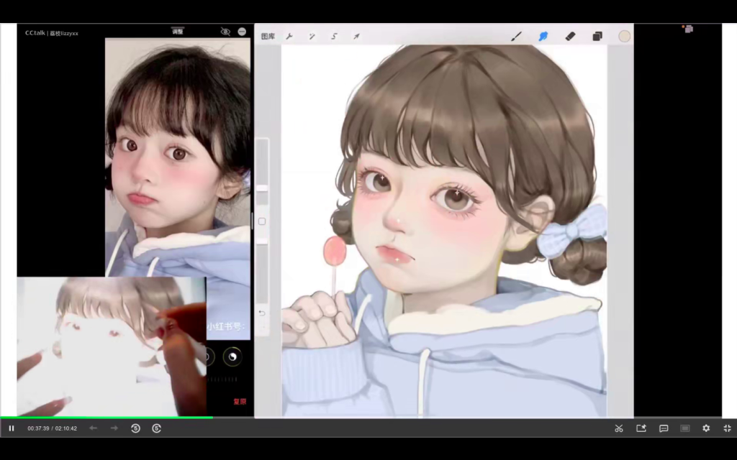Image resolution: width=737 pixels, height=460 pixels.
Task: Toggle the square modifier button on sidebar
Action: pos(262,221)
